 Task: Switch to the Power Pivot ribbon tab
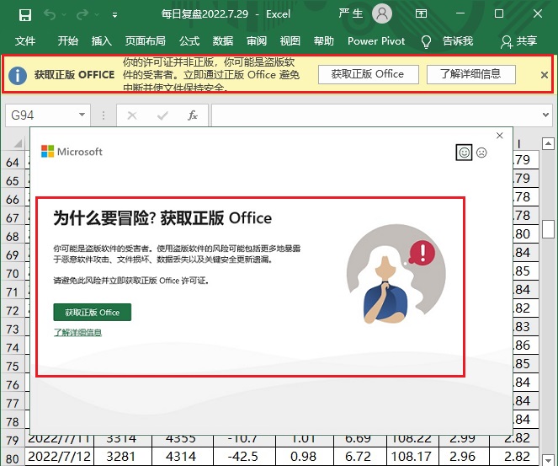[x=376, y=41]
